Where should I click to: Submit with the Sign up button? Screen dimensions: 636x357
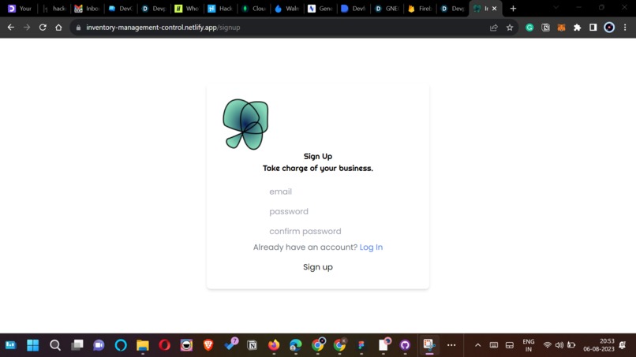[x=318, y=267]
